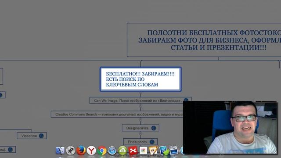Image resolution: width=281 pixels, height=158 pixels.
Task: Open hyperlink icon on Finda.photo node
Action: coord(152,142)
